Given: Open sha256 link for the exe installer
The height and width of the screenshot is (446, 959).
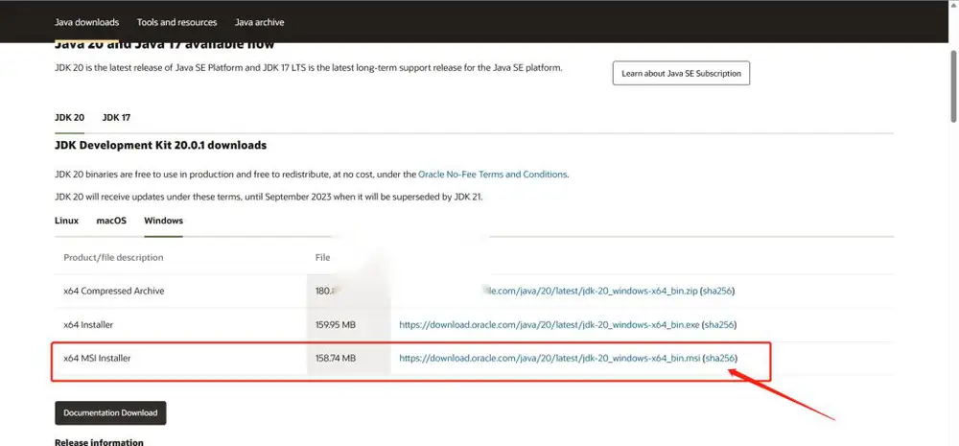Looking at the screenshot, I should click(718, 325).
